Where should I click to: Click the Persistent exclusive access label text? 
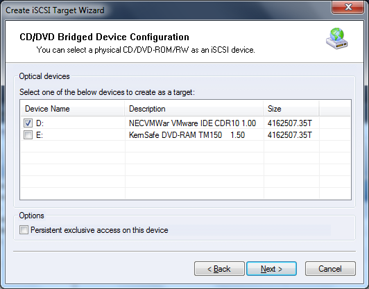pyautogui.click(x=99, y=230)
